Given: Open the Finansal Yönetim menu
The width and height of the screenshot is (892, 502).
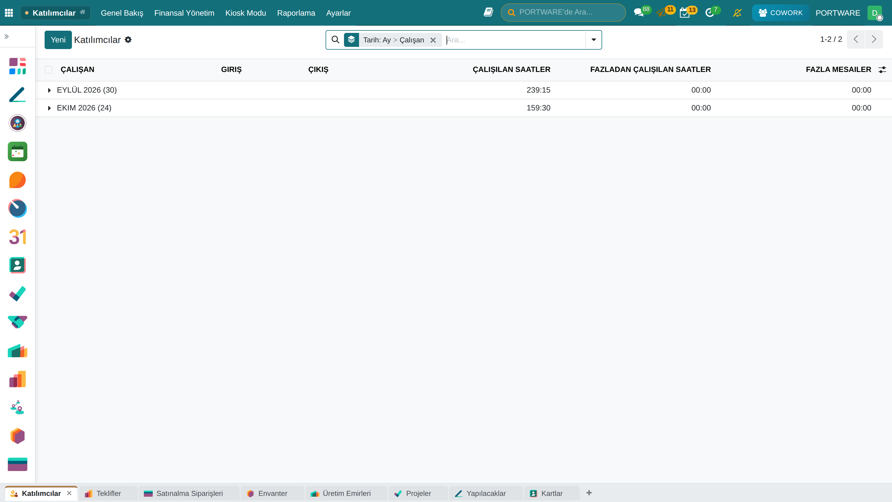Looking at the screenshot, I should [x=184, y=13].
